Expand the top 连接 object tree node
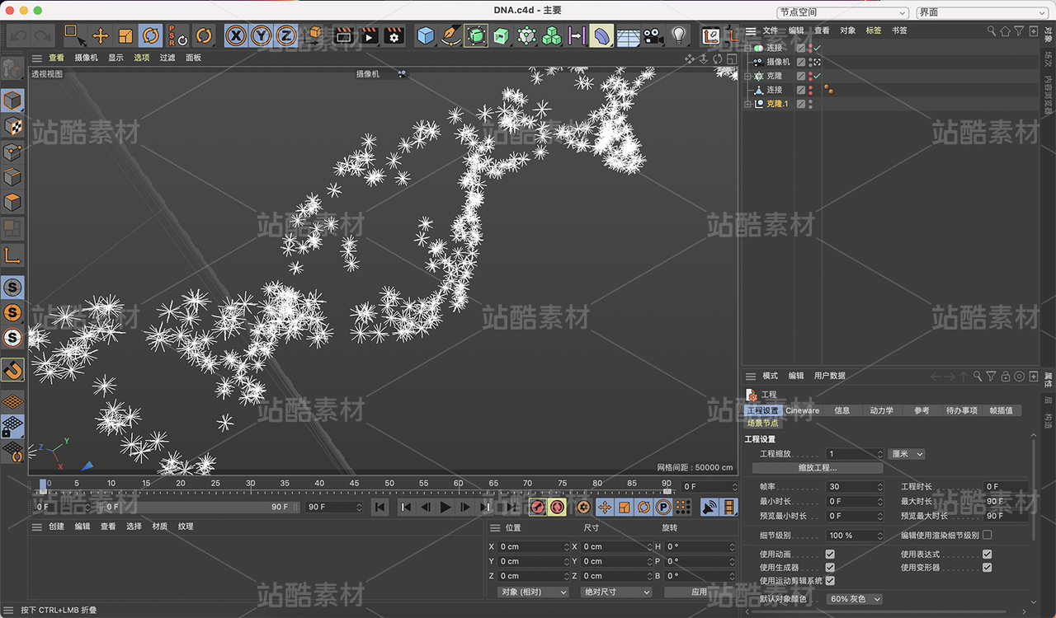Screen dimensions: 1056x618 point(747,48)
